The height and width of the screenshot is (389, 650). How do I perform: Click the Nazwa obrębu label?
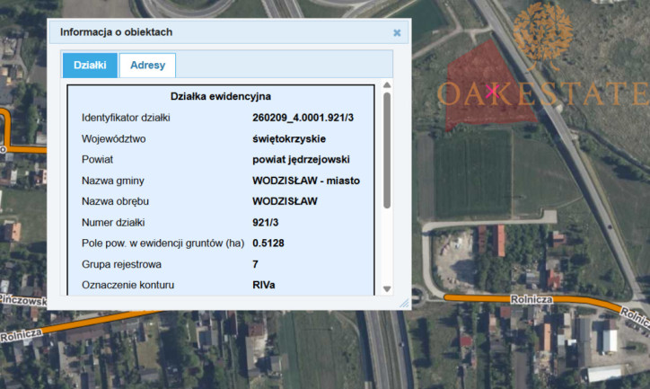pos(115,201)
